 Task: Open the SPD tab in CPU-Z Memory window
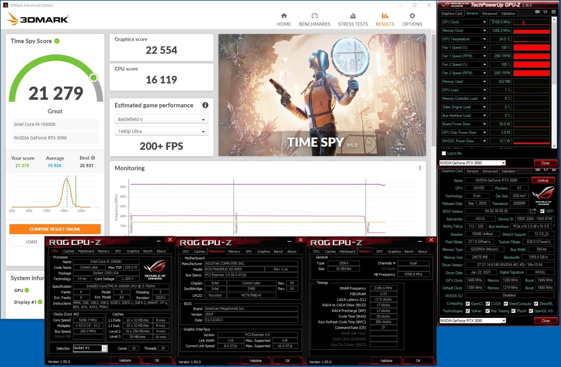(379, 251)
